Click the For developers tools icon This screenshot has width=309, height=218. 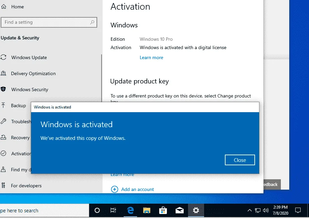click(3, 185)
